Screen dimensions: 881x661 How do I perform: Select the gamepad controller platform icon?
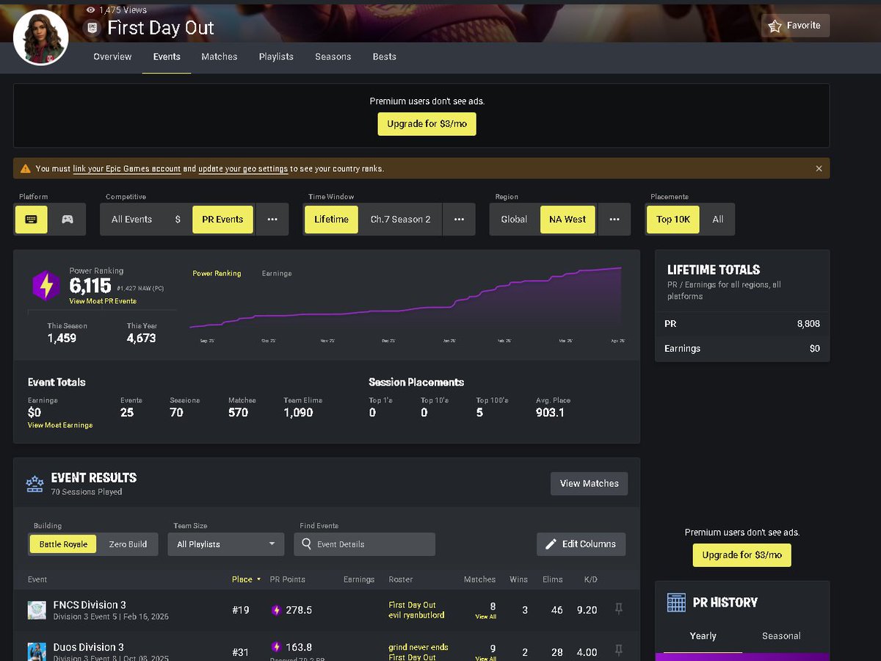67,220
